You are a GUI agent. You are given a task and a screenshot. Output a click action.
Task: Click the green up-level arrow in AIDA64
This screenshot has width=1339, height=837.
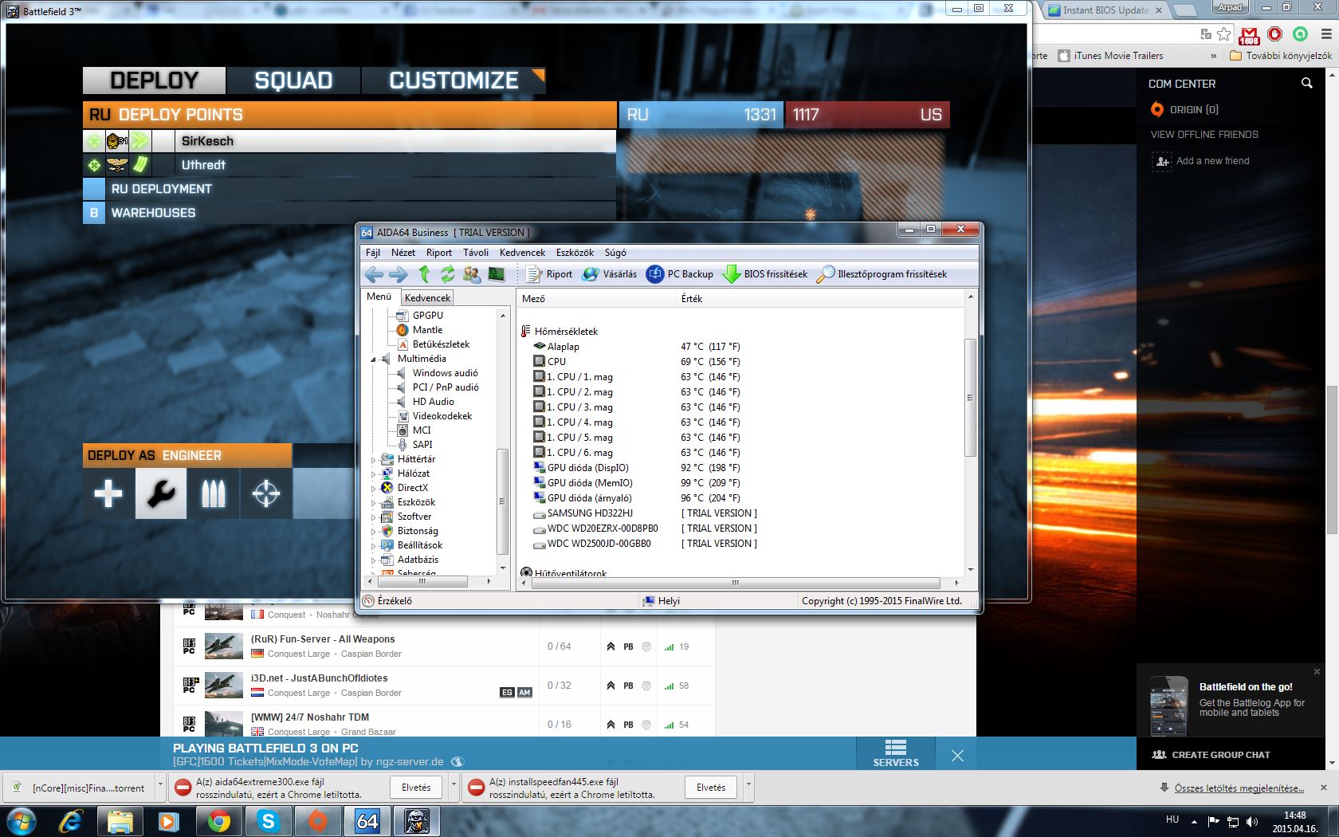coord(424,274)
